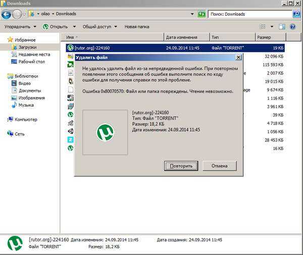
Task: Click the file icon in the 2 007 КБ row
Action: pyautogui.click(x=71, y=73)
